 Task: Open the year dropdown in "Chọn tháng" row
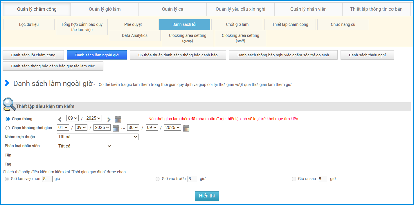(x=93, y=118)
